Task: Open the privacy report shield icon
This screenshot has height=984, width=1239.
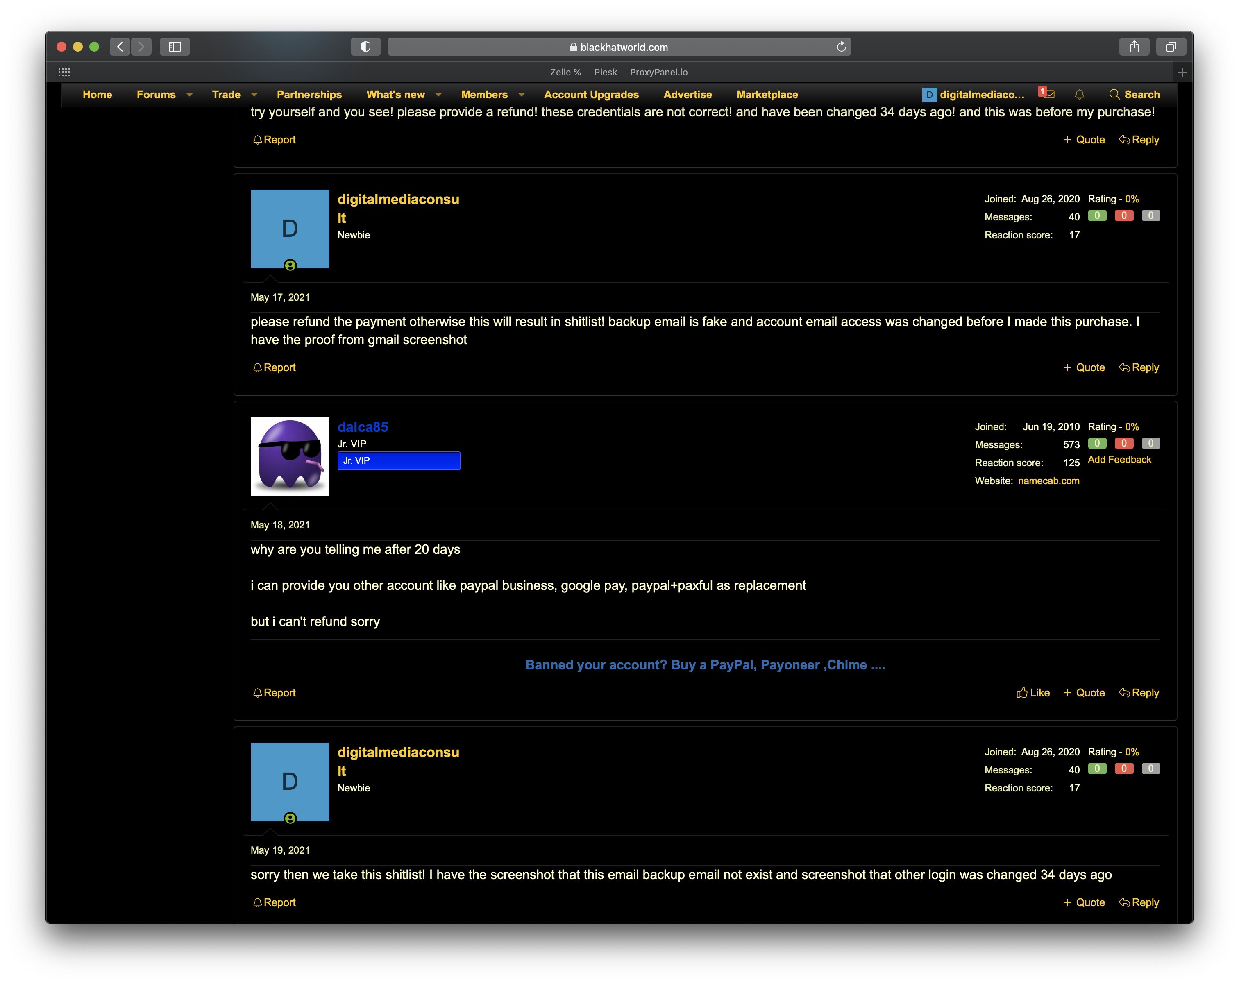Action: (365, 47)
